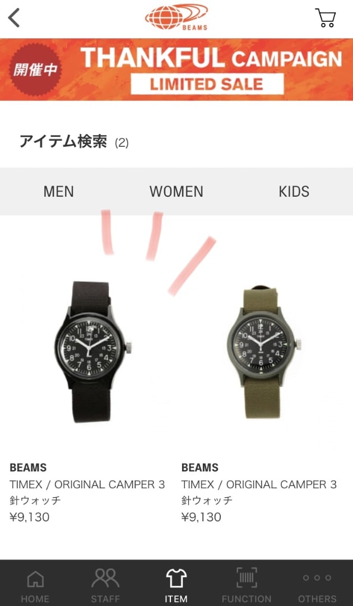Tap left product's BEAMS brand label
Image resolution: width=353 pixels, height=606 pixels.
coord(28,468)
